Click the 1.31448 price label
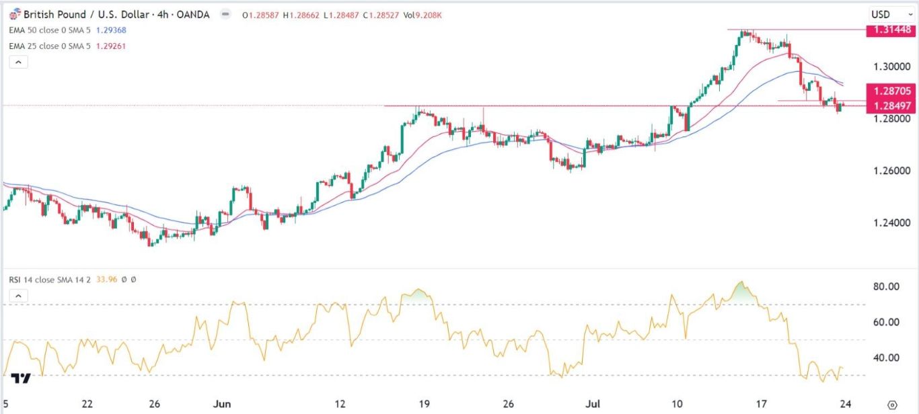Image resolution: width=919 pixels, height=414 pixels. [892, 30]
